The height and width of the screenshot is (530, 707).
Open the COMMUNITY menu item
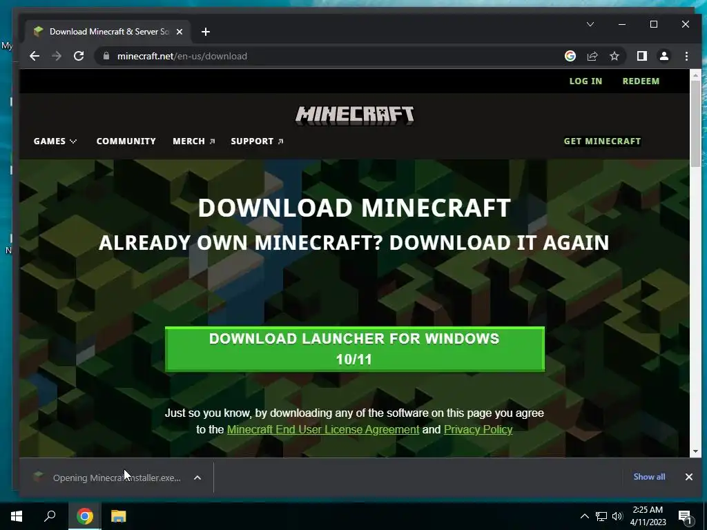click(126, 141)
